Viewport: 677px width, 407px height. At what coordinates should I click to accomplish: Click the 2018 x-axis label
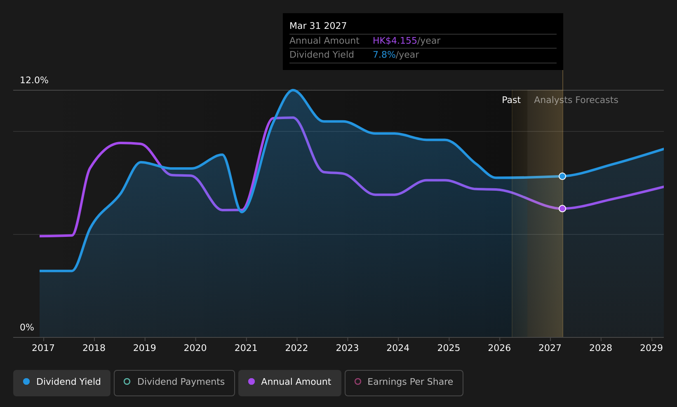94,348
